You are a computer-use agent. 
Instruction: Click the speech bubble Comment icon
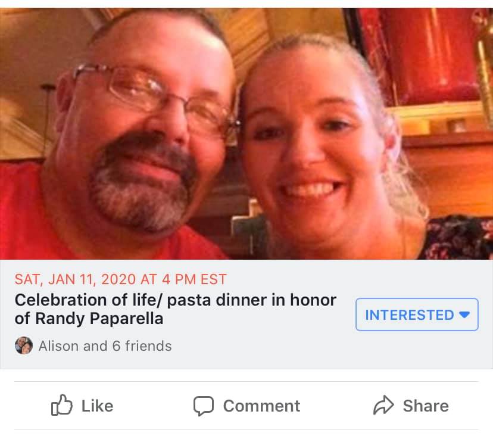204,406
